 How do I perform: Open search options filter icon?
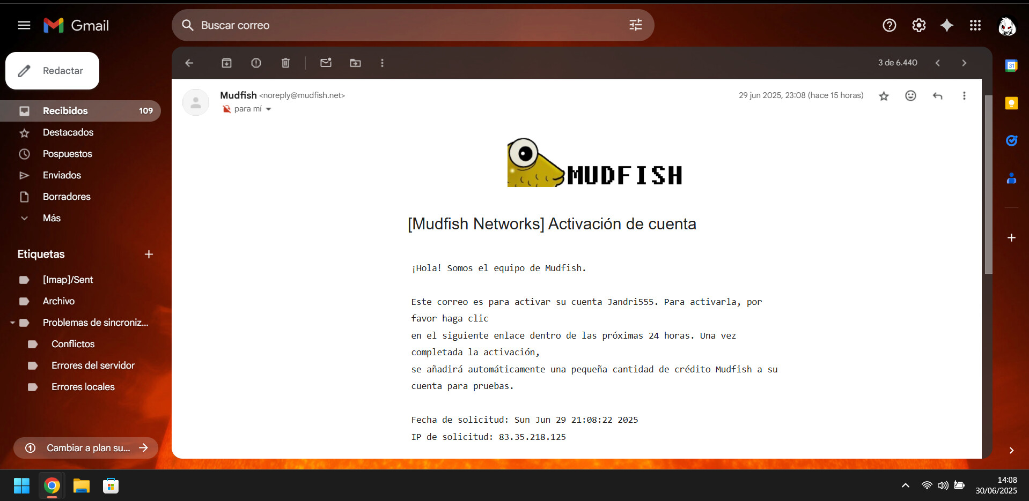click(x=635, y=25)
